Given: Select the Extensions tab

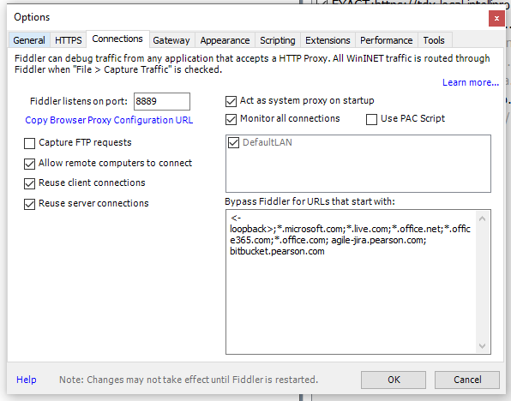Looking at the screenshot, I should click(x=328, y=40).
